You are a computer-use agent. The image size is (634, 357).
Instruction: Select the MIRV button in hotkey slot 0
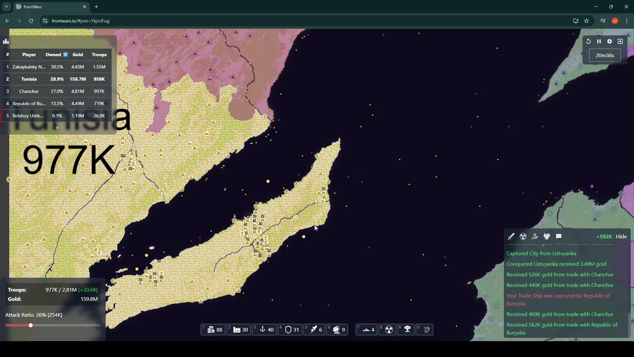[425, 329]
